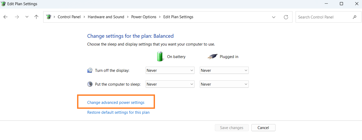Click Restore default settings for this plan

[x=118, y=112]
